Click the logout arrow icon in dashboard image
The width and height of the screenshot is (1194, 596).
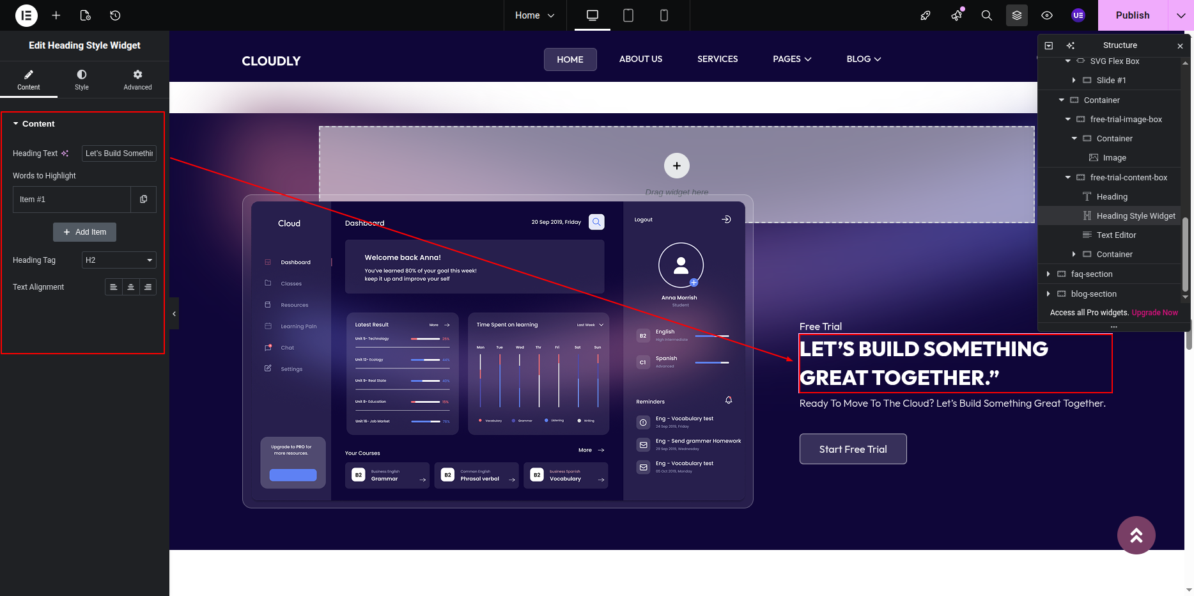[x=726, y=219]
